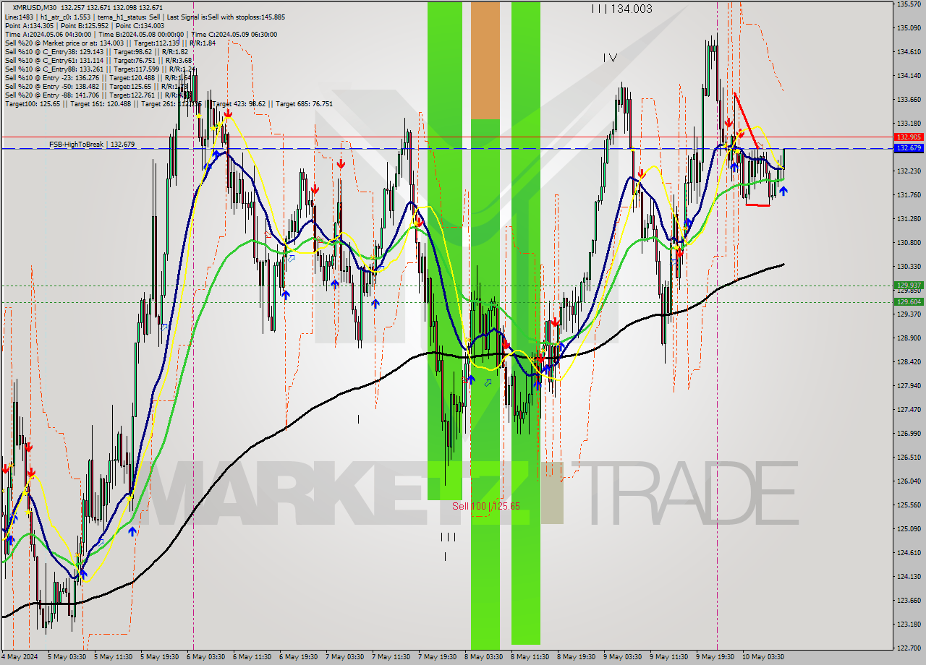The width and height of the screenshot is (926, 665).
Task: Select the green 129.937 price tag
Action: pyautogui.click(x=909, y=286)
